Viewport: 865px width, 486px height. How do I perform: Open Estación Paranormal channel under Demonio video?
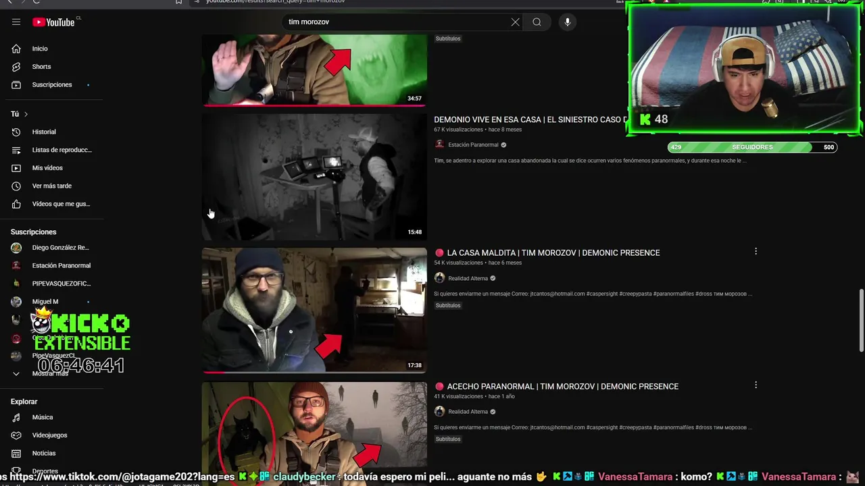click(473, 144)
